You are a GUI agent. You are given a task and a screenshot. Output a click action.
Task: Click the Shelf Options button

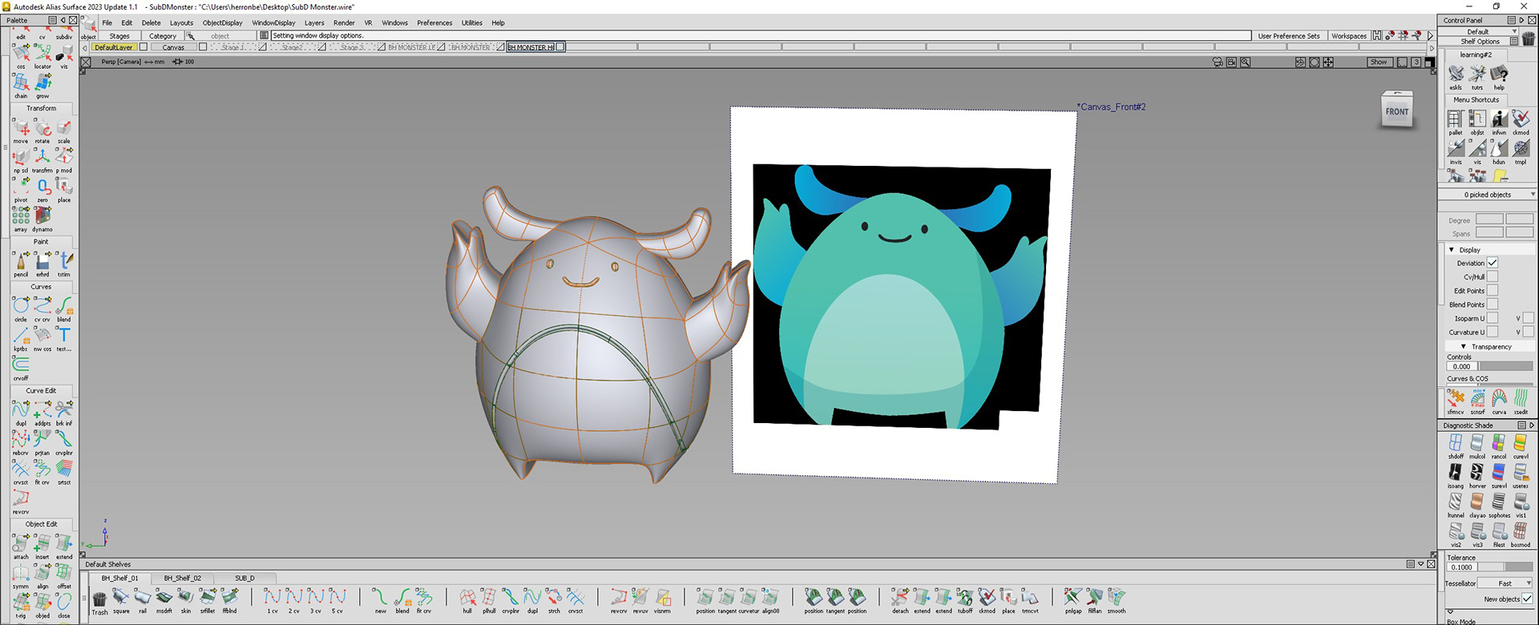[1480, 41]
